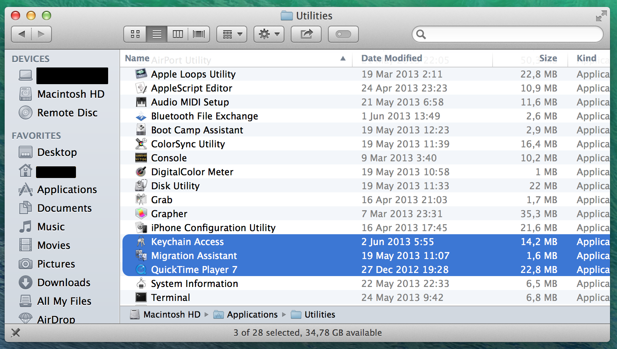
Task: Click the date '24 May 2013 9:42'
Action: click(x=402, y=297)
